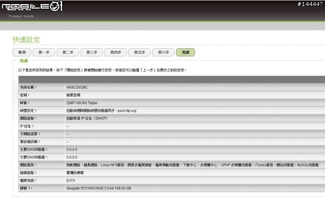Click the 預設通訊閘 row label

(x=30, y=142)
